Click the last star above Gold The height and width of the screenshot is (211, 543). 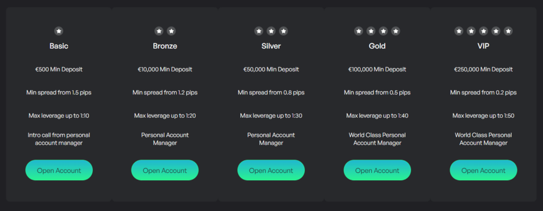click(396, 31)
